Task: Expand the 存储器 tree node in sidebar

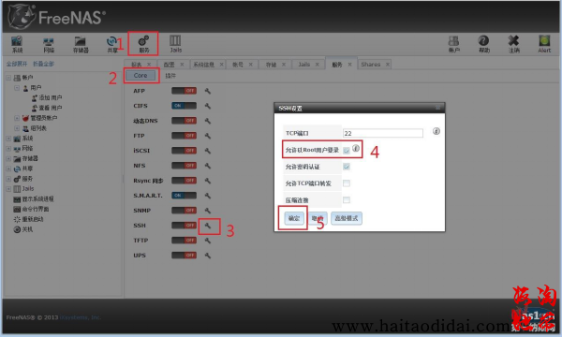Action: [8, 158]
